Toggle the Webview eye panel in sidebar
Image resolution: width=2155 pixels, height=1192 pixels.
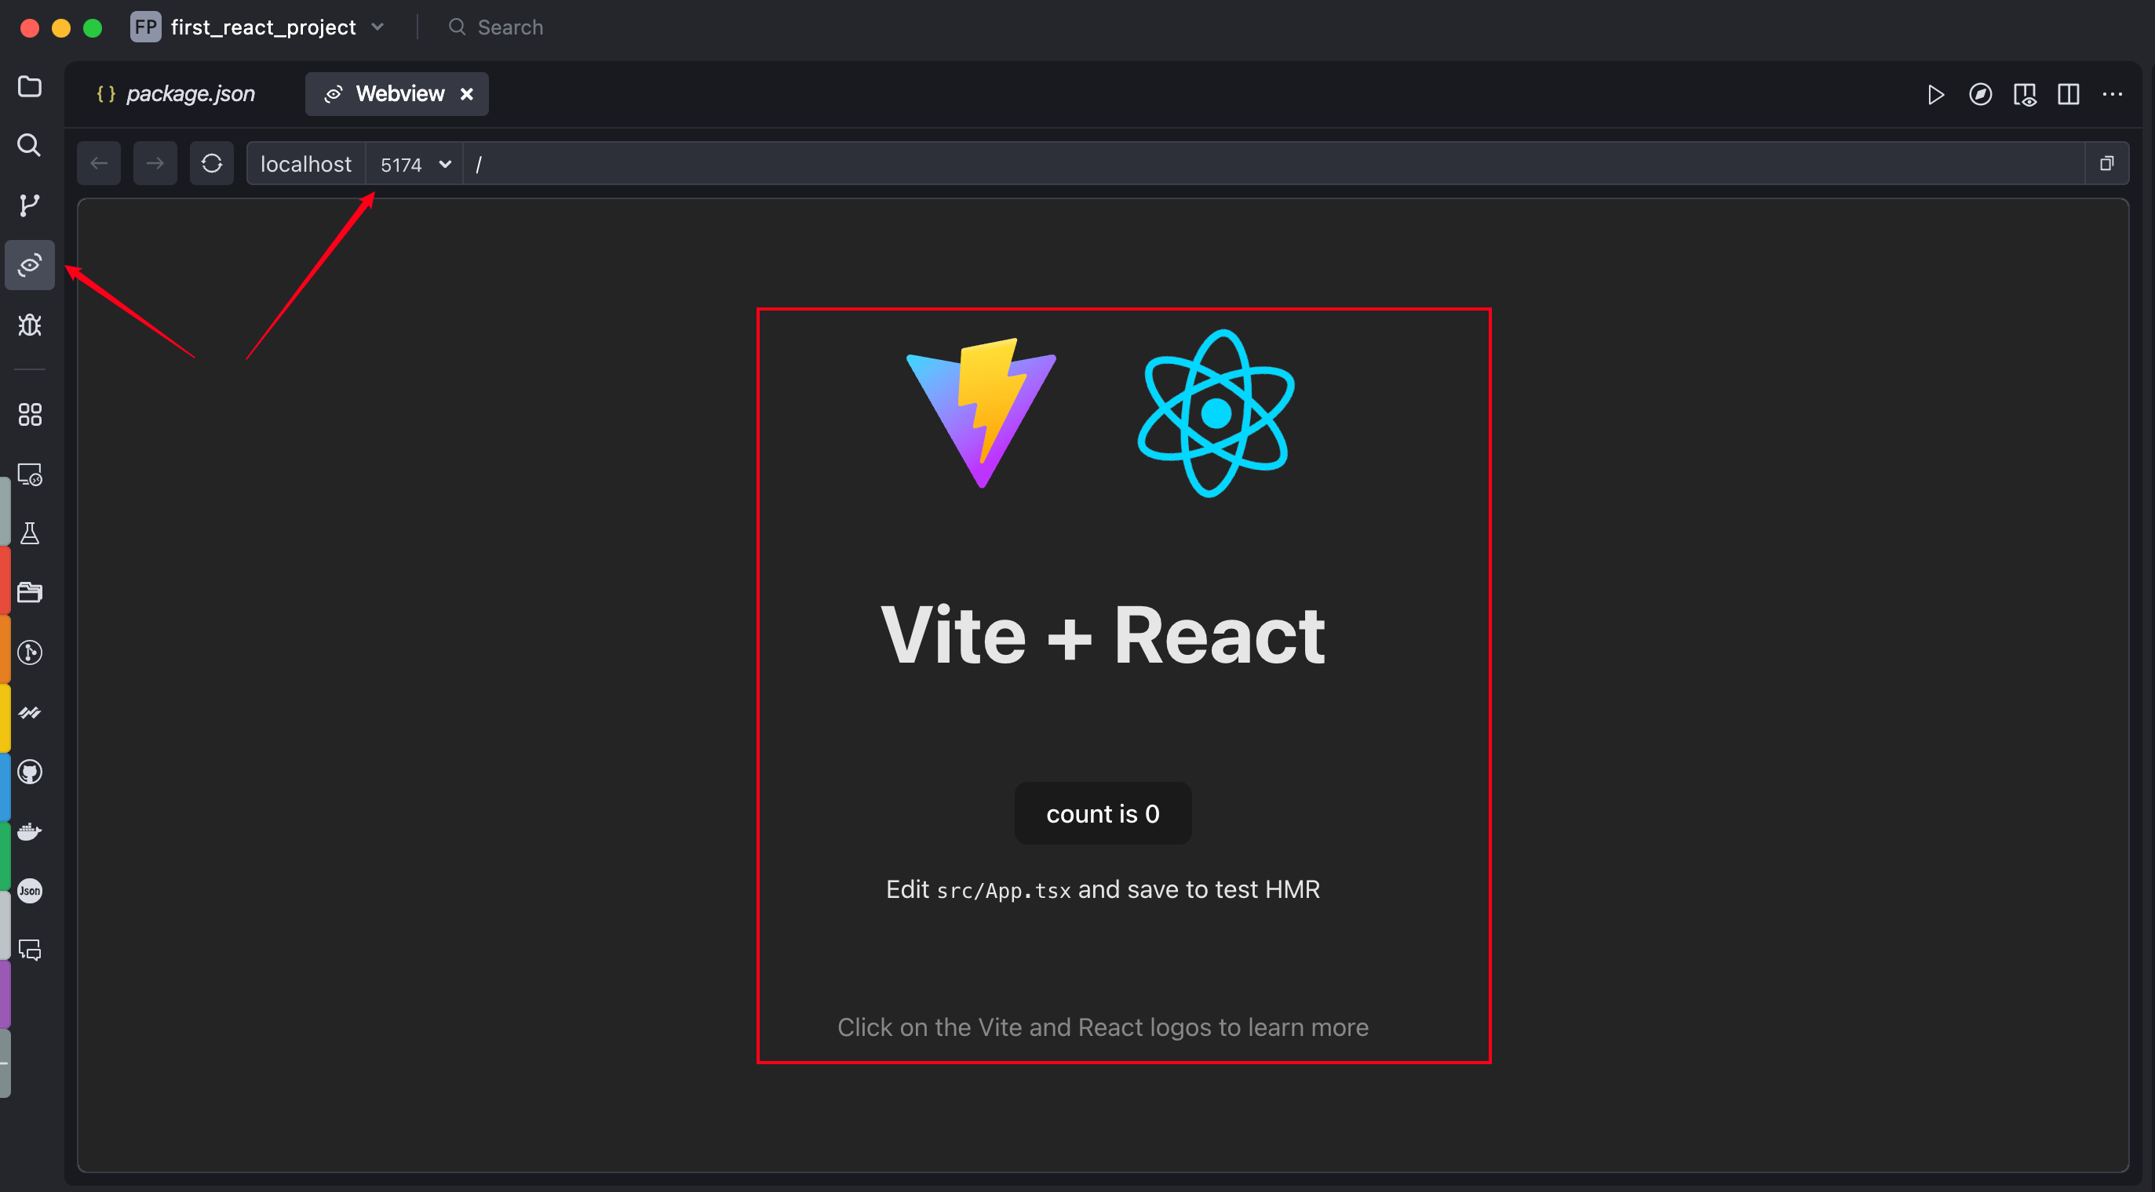point(29,265)
